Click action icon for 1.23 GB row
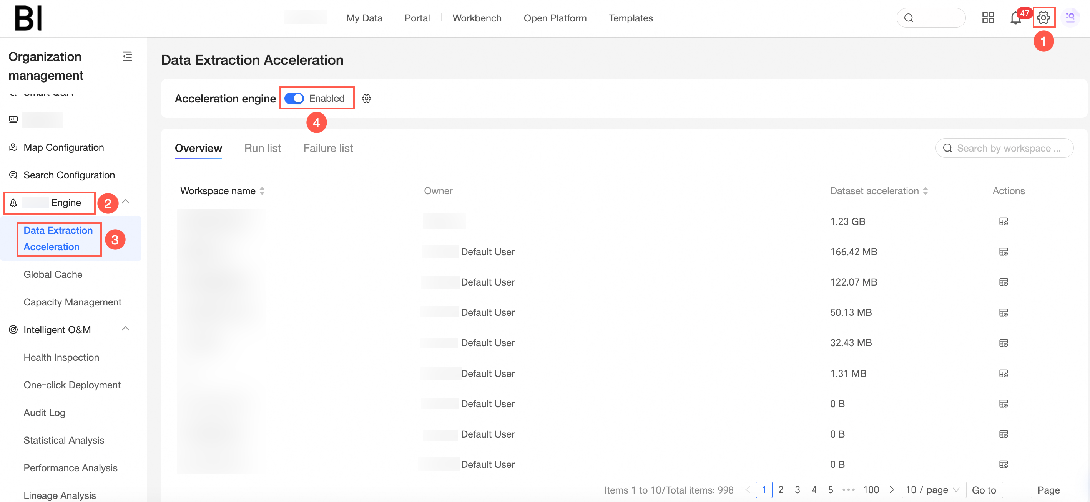Screen dimensions: 1090x502 tap(1003, 221)
